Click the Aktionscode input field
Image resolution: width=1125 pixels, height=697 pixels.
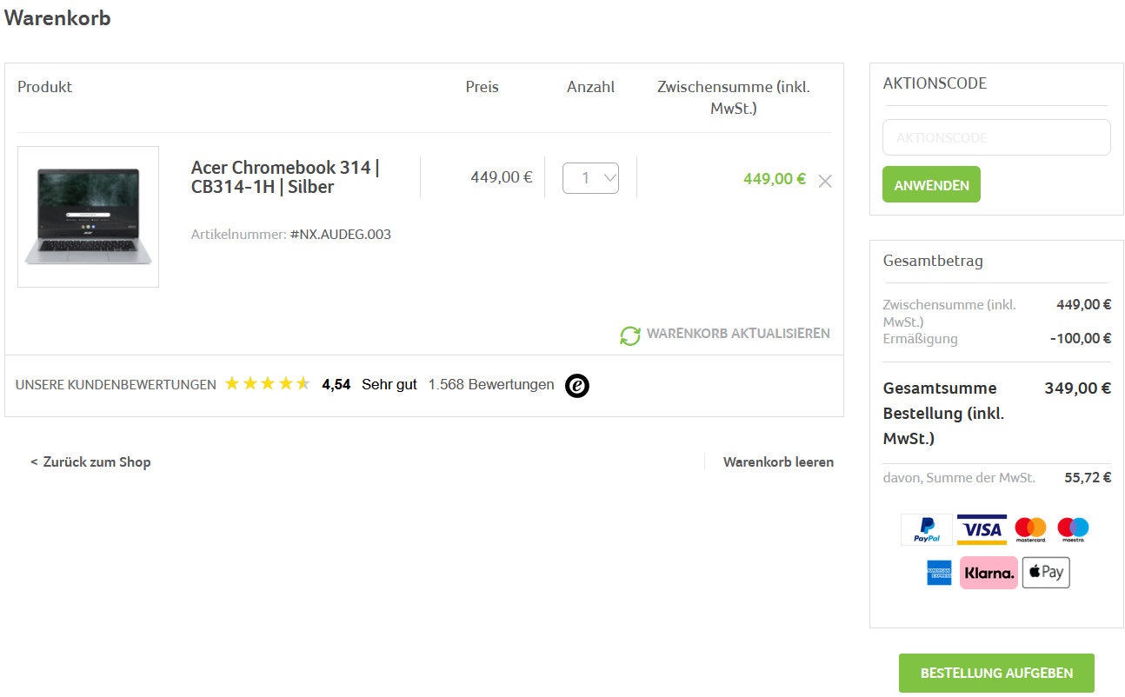coord(996,137)
